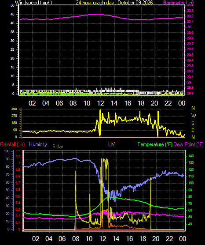Click "29.5" on the barometer scale

[x=190, y=55]
